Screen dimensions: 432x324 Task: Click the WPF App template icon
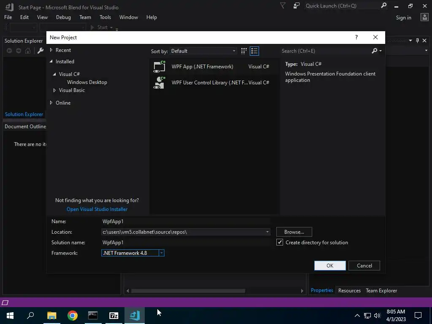159,67
